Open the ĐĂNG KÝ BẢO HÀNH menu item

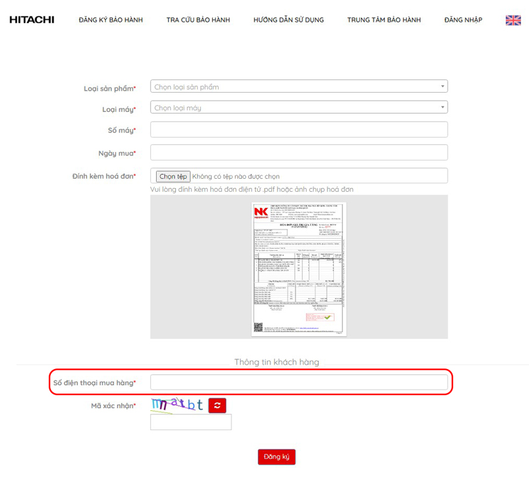(110, 20)
